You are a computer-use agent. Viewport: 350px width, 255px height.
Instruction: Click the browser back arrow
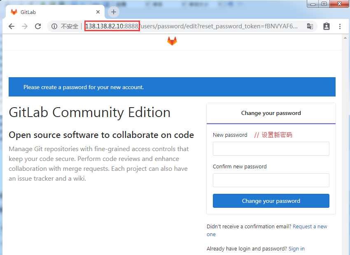(x=12, y=26)
